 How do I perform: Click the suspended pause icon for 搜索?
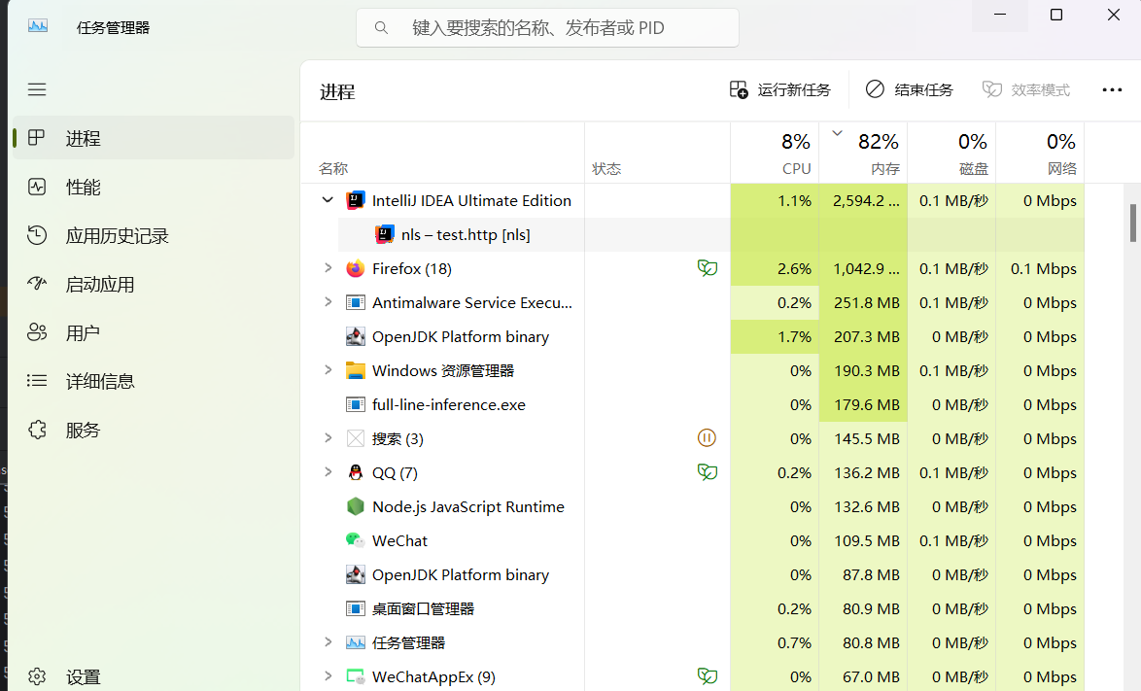pyautogui.click(x=707, y=438)
